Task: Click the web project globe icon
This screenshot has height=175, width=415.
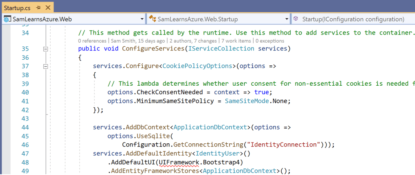Action: [7, 19]
